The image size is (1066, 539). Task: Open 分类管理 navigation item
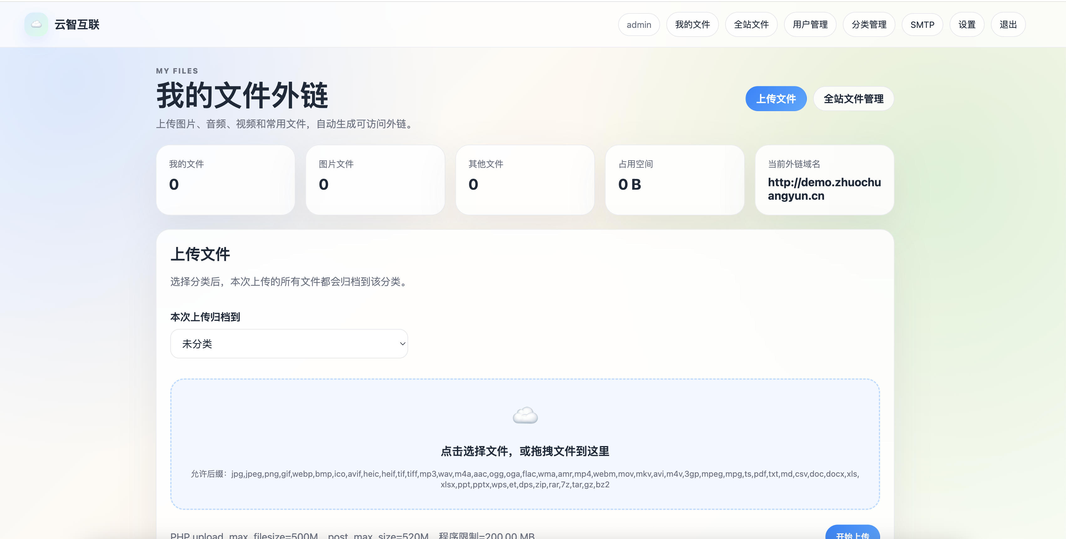click(869, 24)
